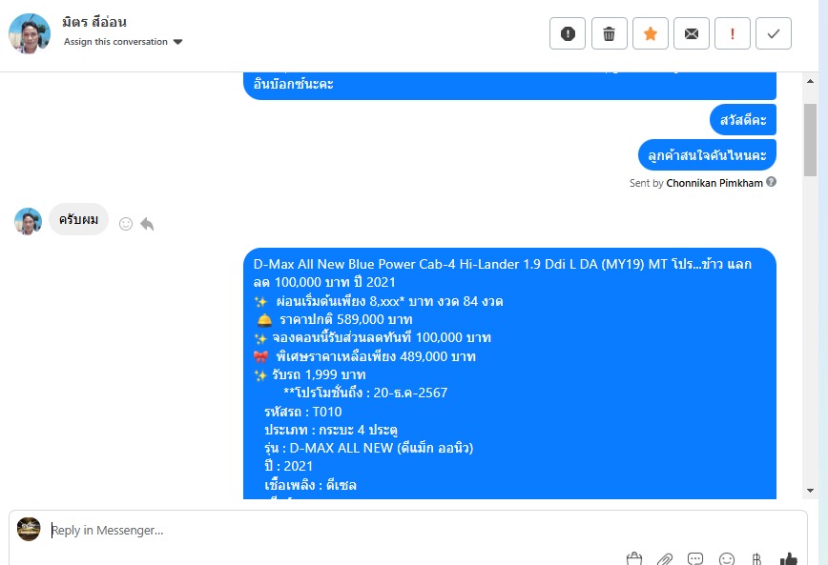
Task: Toggle the orange star follow-up icon
Action: coord(650,33)
